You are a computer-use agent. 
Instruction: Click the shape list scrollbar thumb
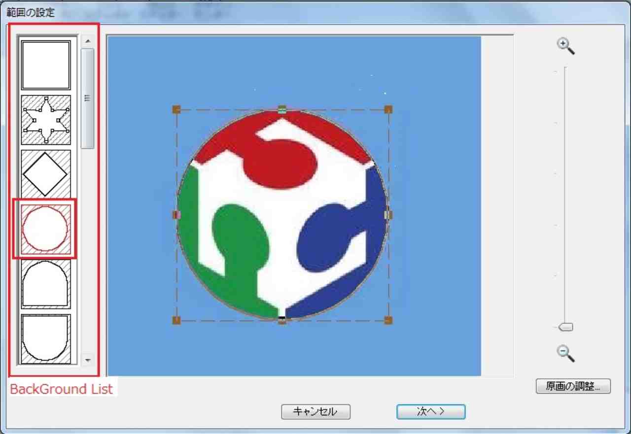(x=88, y=98)
